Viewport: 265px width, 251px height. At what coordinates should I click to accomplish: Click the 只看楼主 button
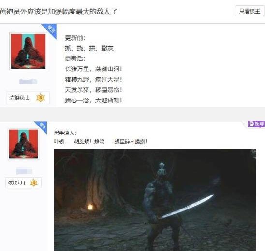pyautogui.click(x=250, y=11)
